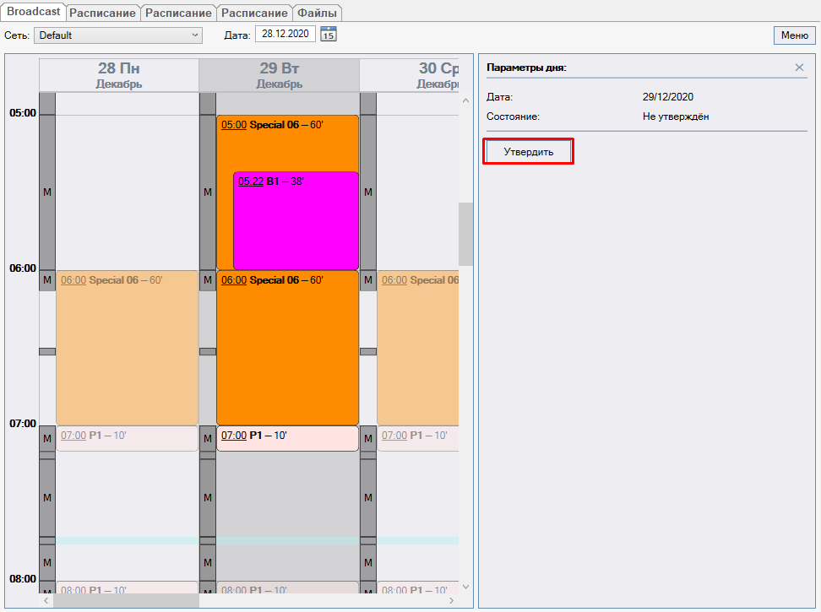
Task: Select Tuesday's 07:00 P1 block
Action: click(x=287, y=438)
